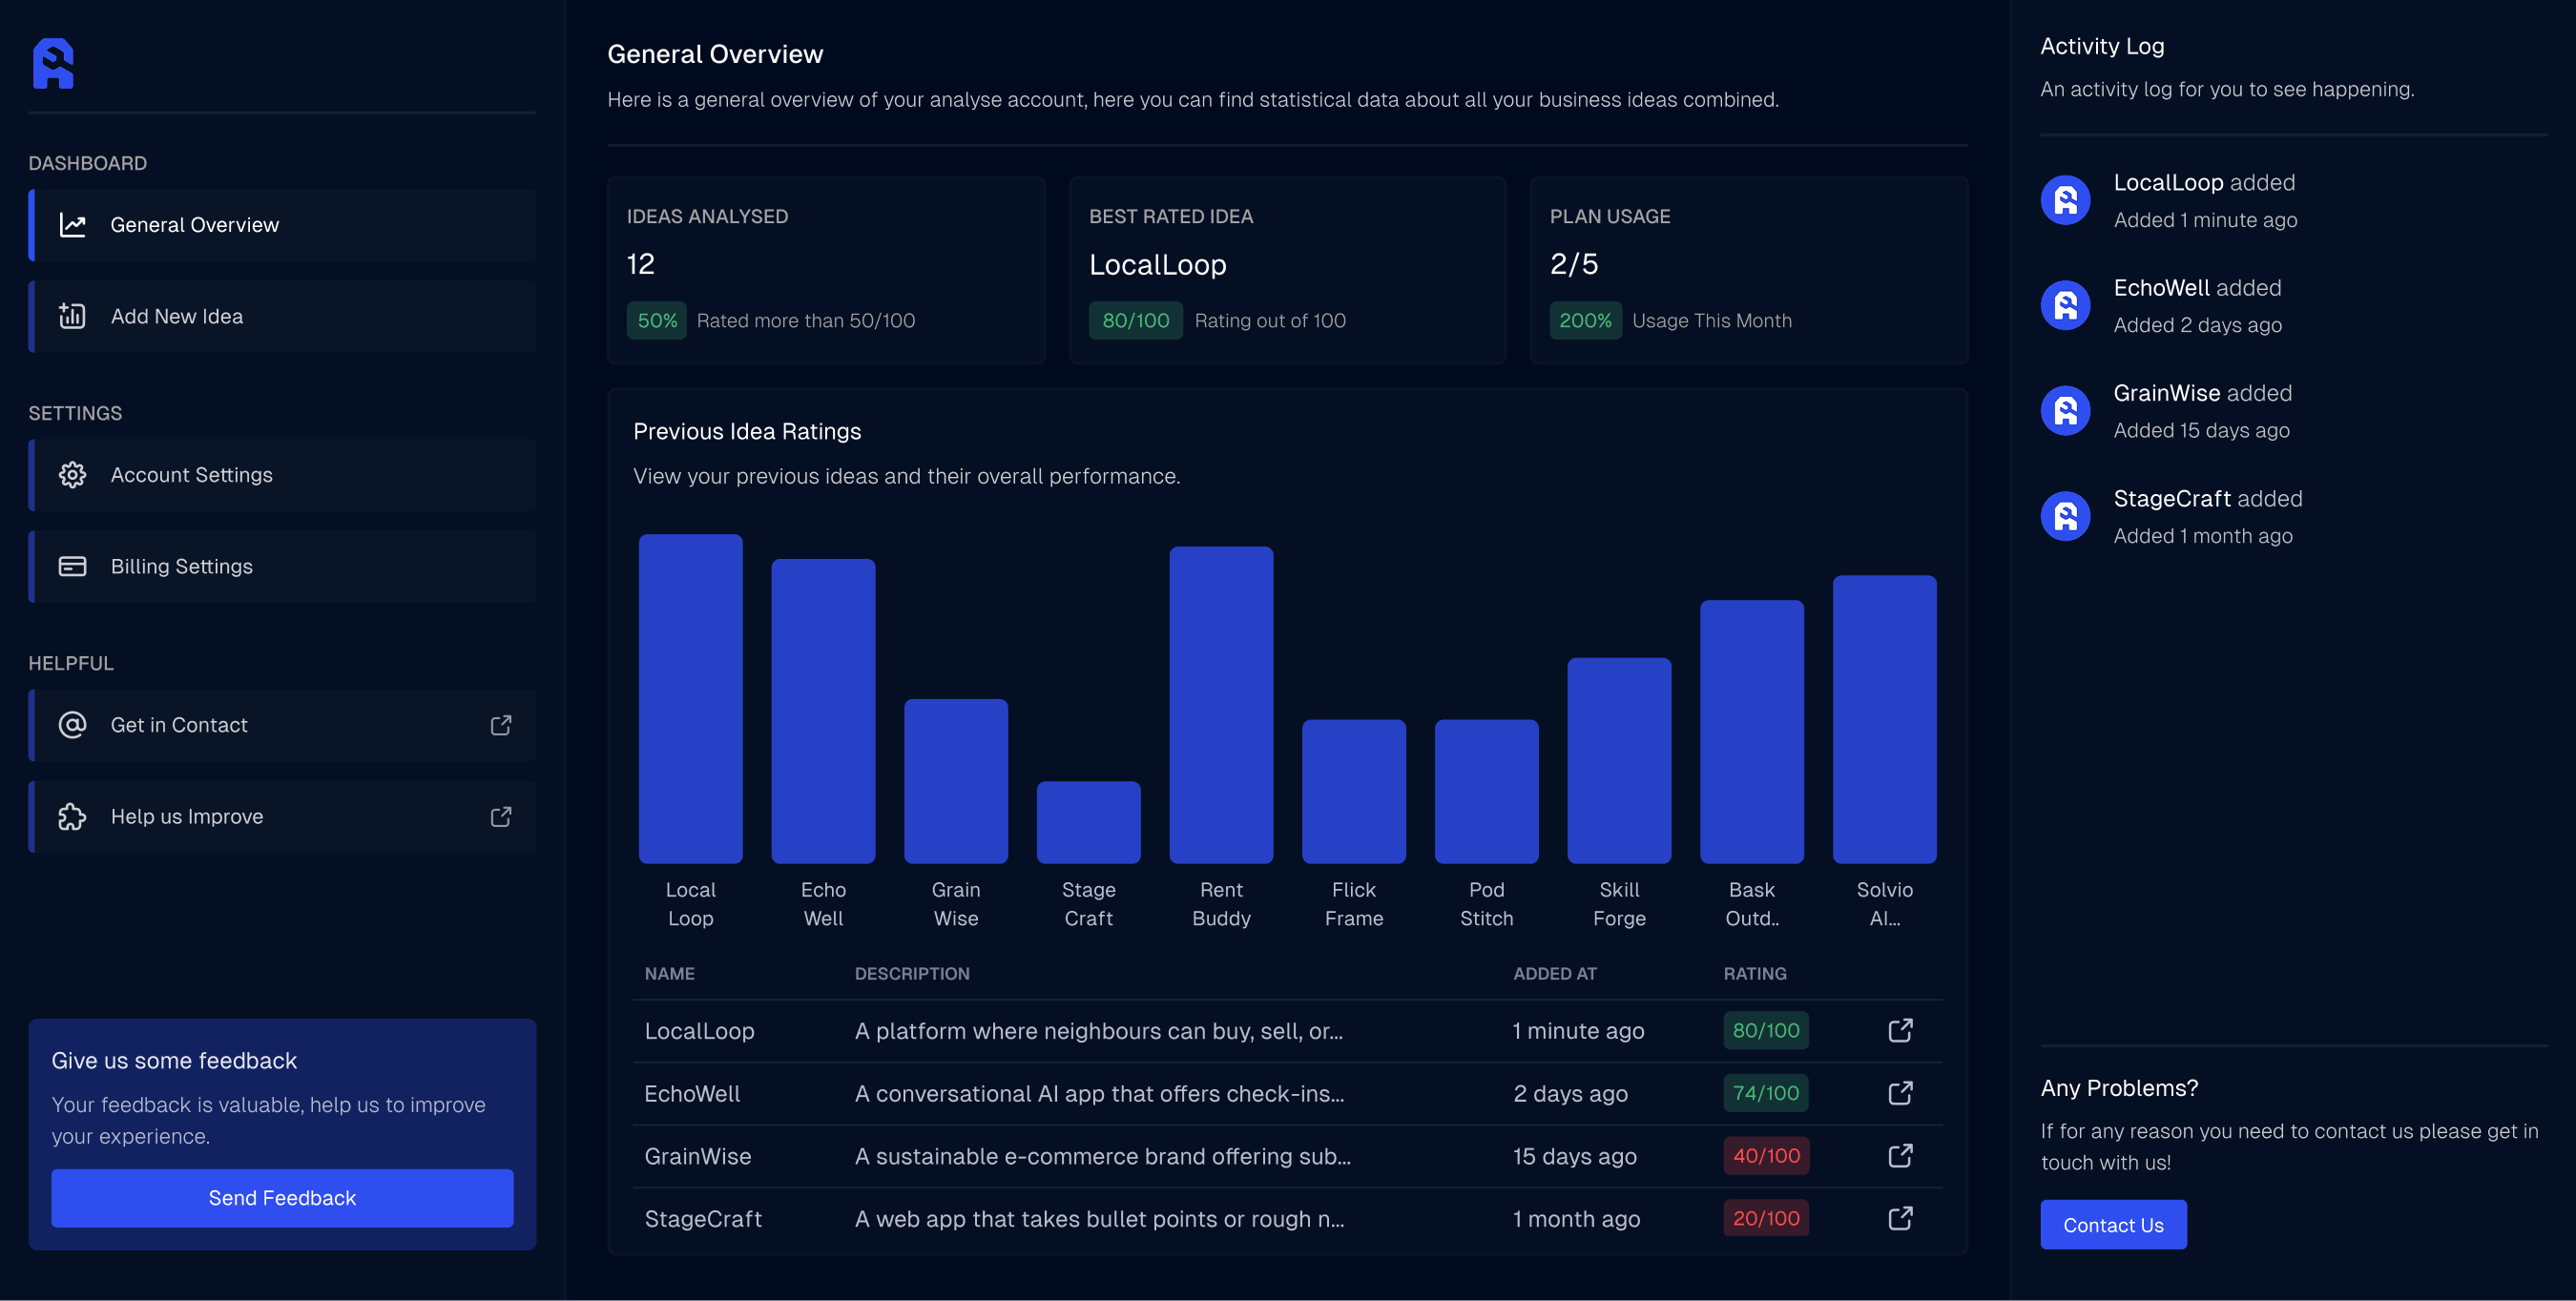
Task: Click the Add New Idea icon
Action: point(73,316)
